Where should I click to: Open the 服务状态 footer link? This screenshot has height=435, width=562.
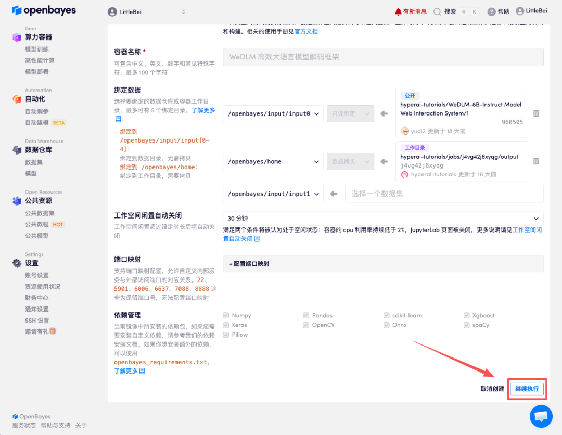pyautogui.click(x=24, y=425)
